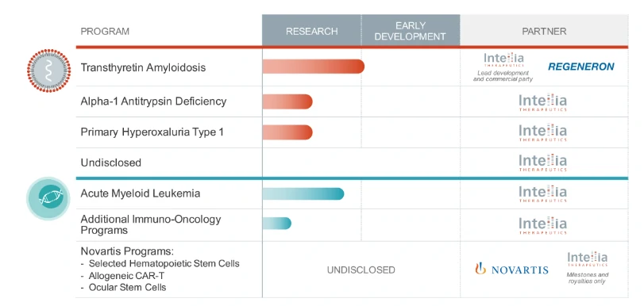The height and width of the screenshot is (306, 644).
Task: Click the Novartis logo
Action: coord(511,269)
